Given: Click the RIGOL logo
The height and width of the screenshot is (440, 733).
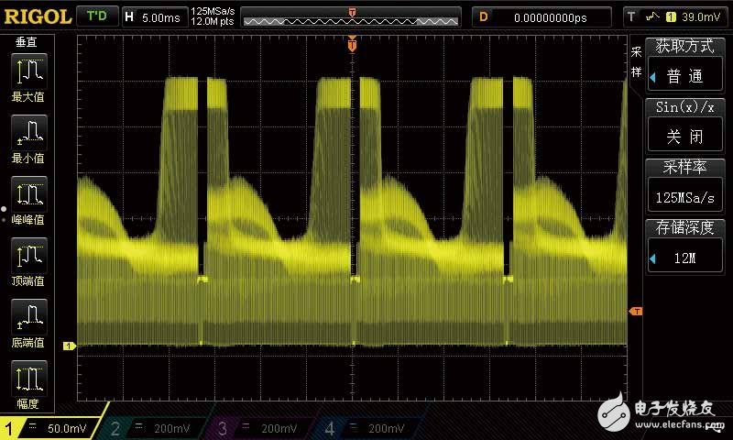Looking at the screenshot, I should click(37, 16).
